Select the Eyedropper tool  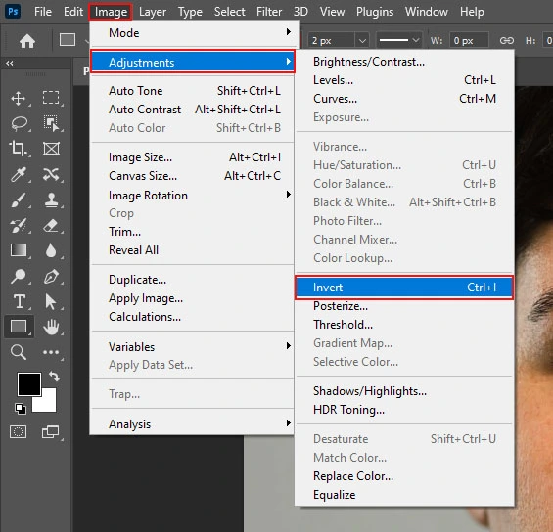coord(19,174)
